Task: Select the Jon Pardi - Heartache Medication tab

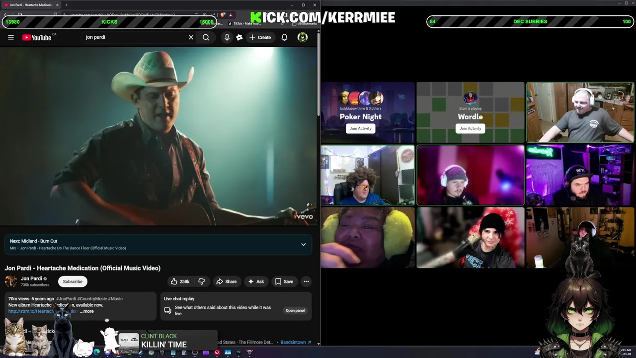Action: tap(31, 5)
